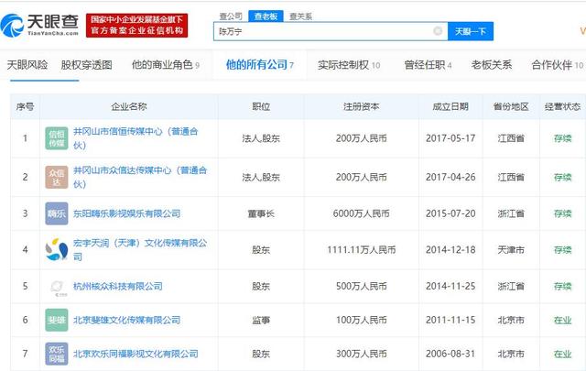Select the 查老板 search tab
The image size is (586, 371).
click(x=266, y=16)
